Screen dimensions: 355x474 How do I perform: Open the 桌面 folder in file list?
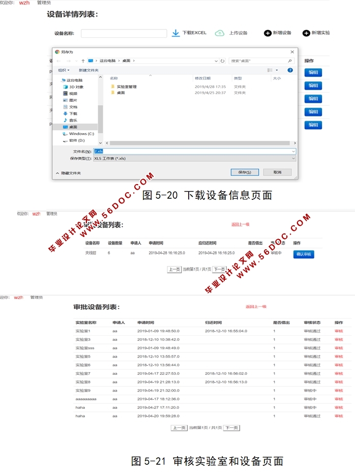118,93
